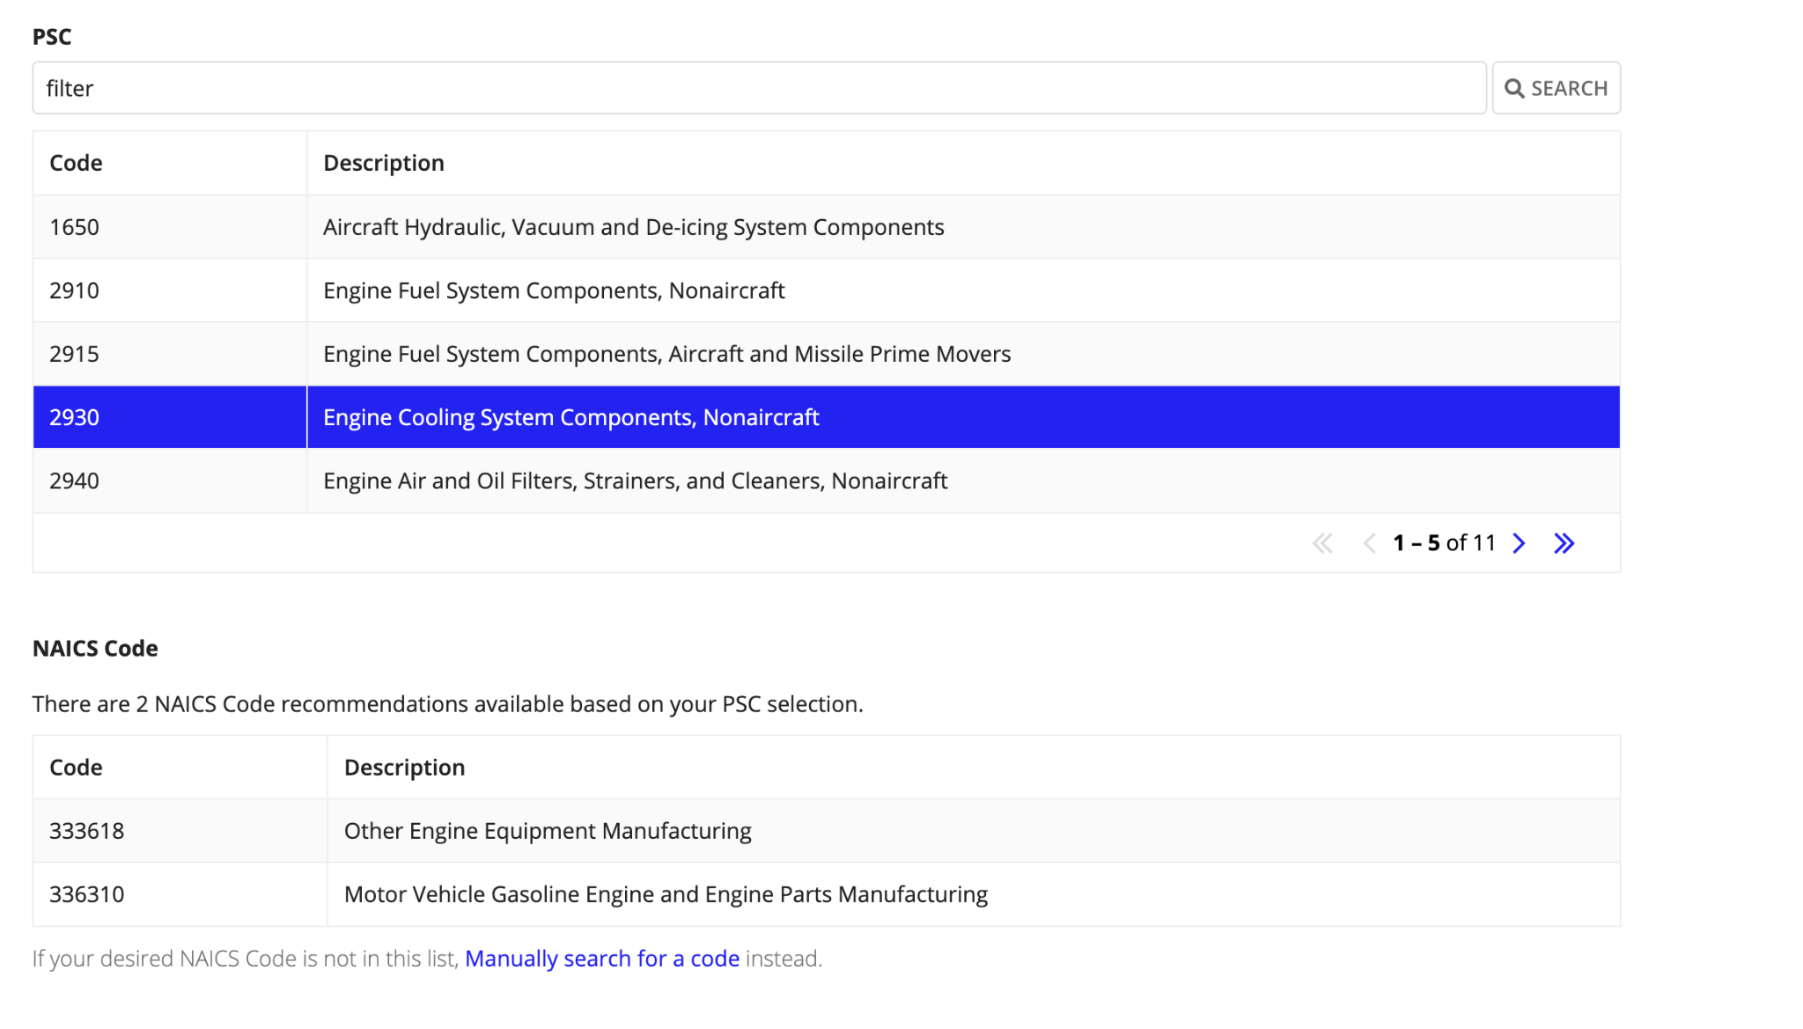Click Engine Cooling System Components description
The image size is (1803, 1029).
pyautogui.click(x=570, y=417)
